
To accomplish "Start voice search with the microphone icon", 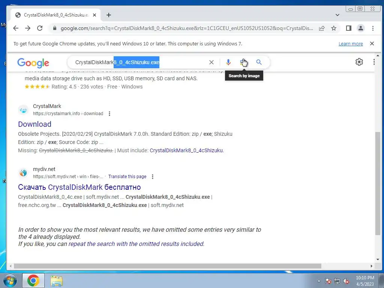I will 228,62.
